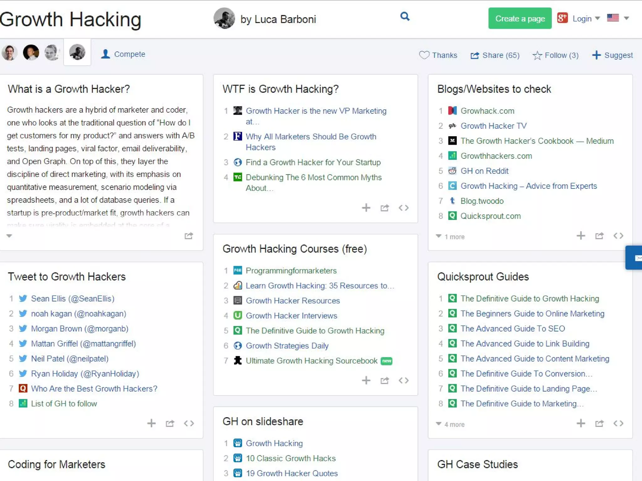Click the blue envelope side tab
This screenshot has width=642, height=481.
pos(635,258)
